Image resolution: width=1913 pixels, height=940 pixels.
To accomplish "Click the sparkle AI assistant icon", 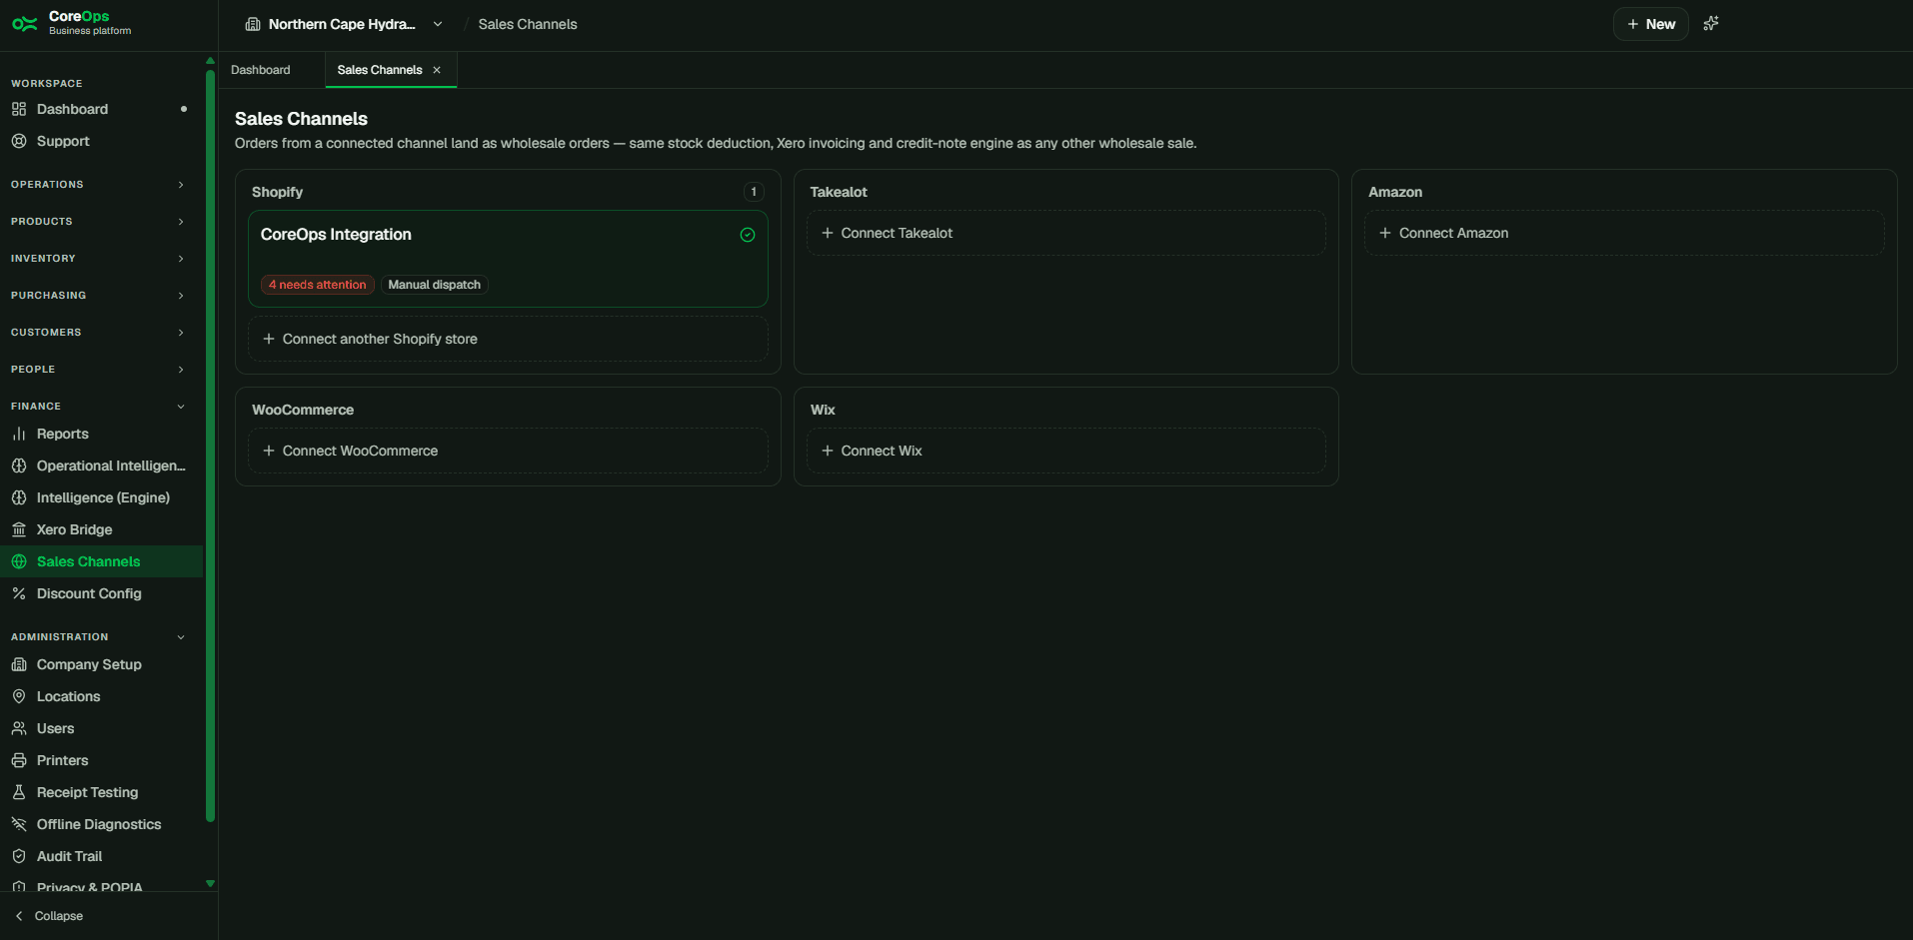I will (x=1711, y=23).
